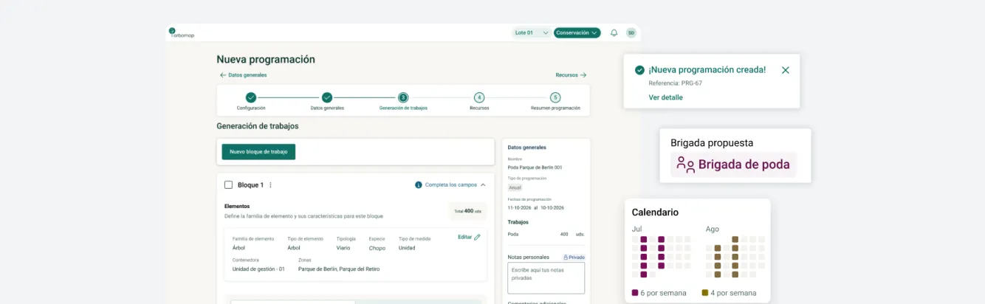Click Editar pencil to edit elements
The height and width of the screenshot is (304, 985).
469,237
